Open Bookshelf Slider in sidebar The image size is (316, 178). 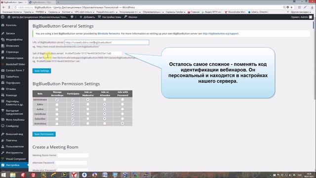(15, 64)
